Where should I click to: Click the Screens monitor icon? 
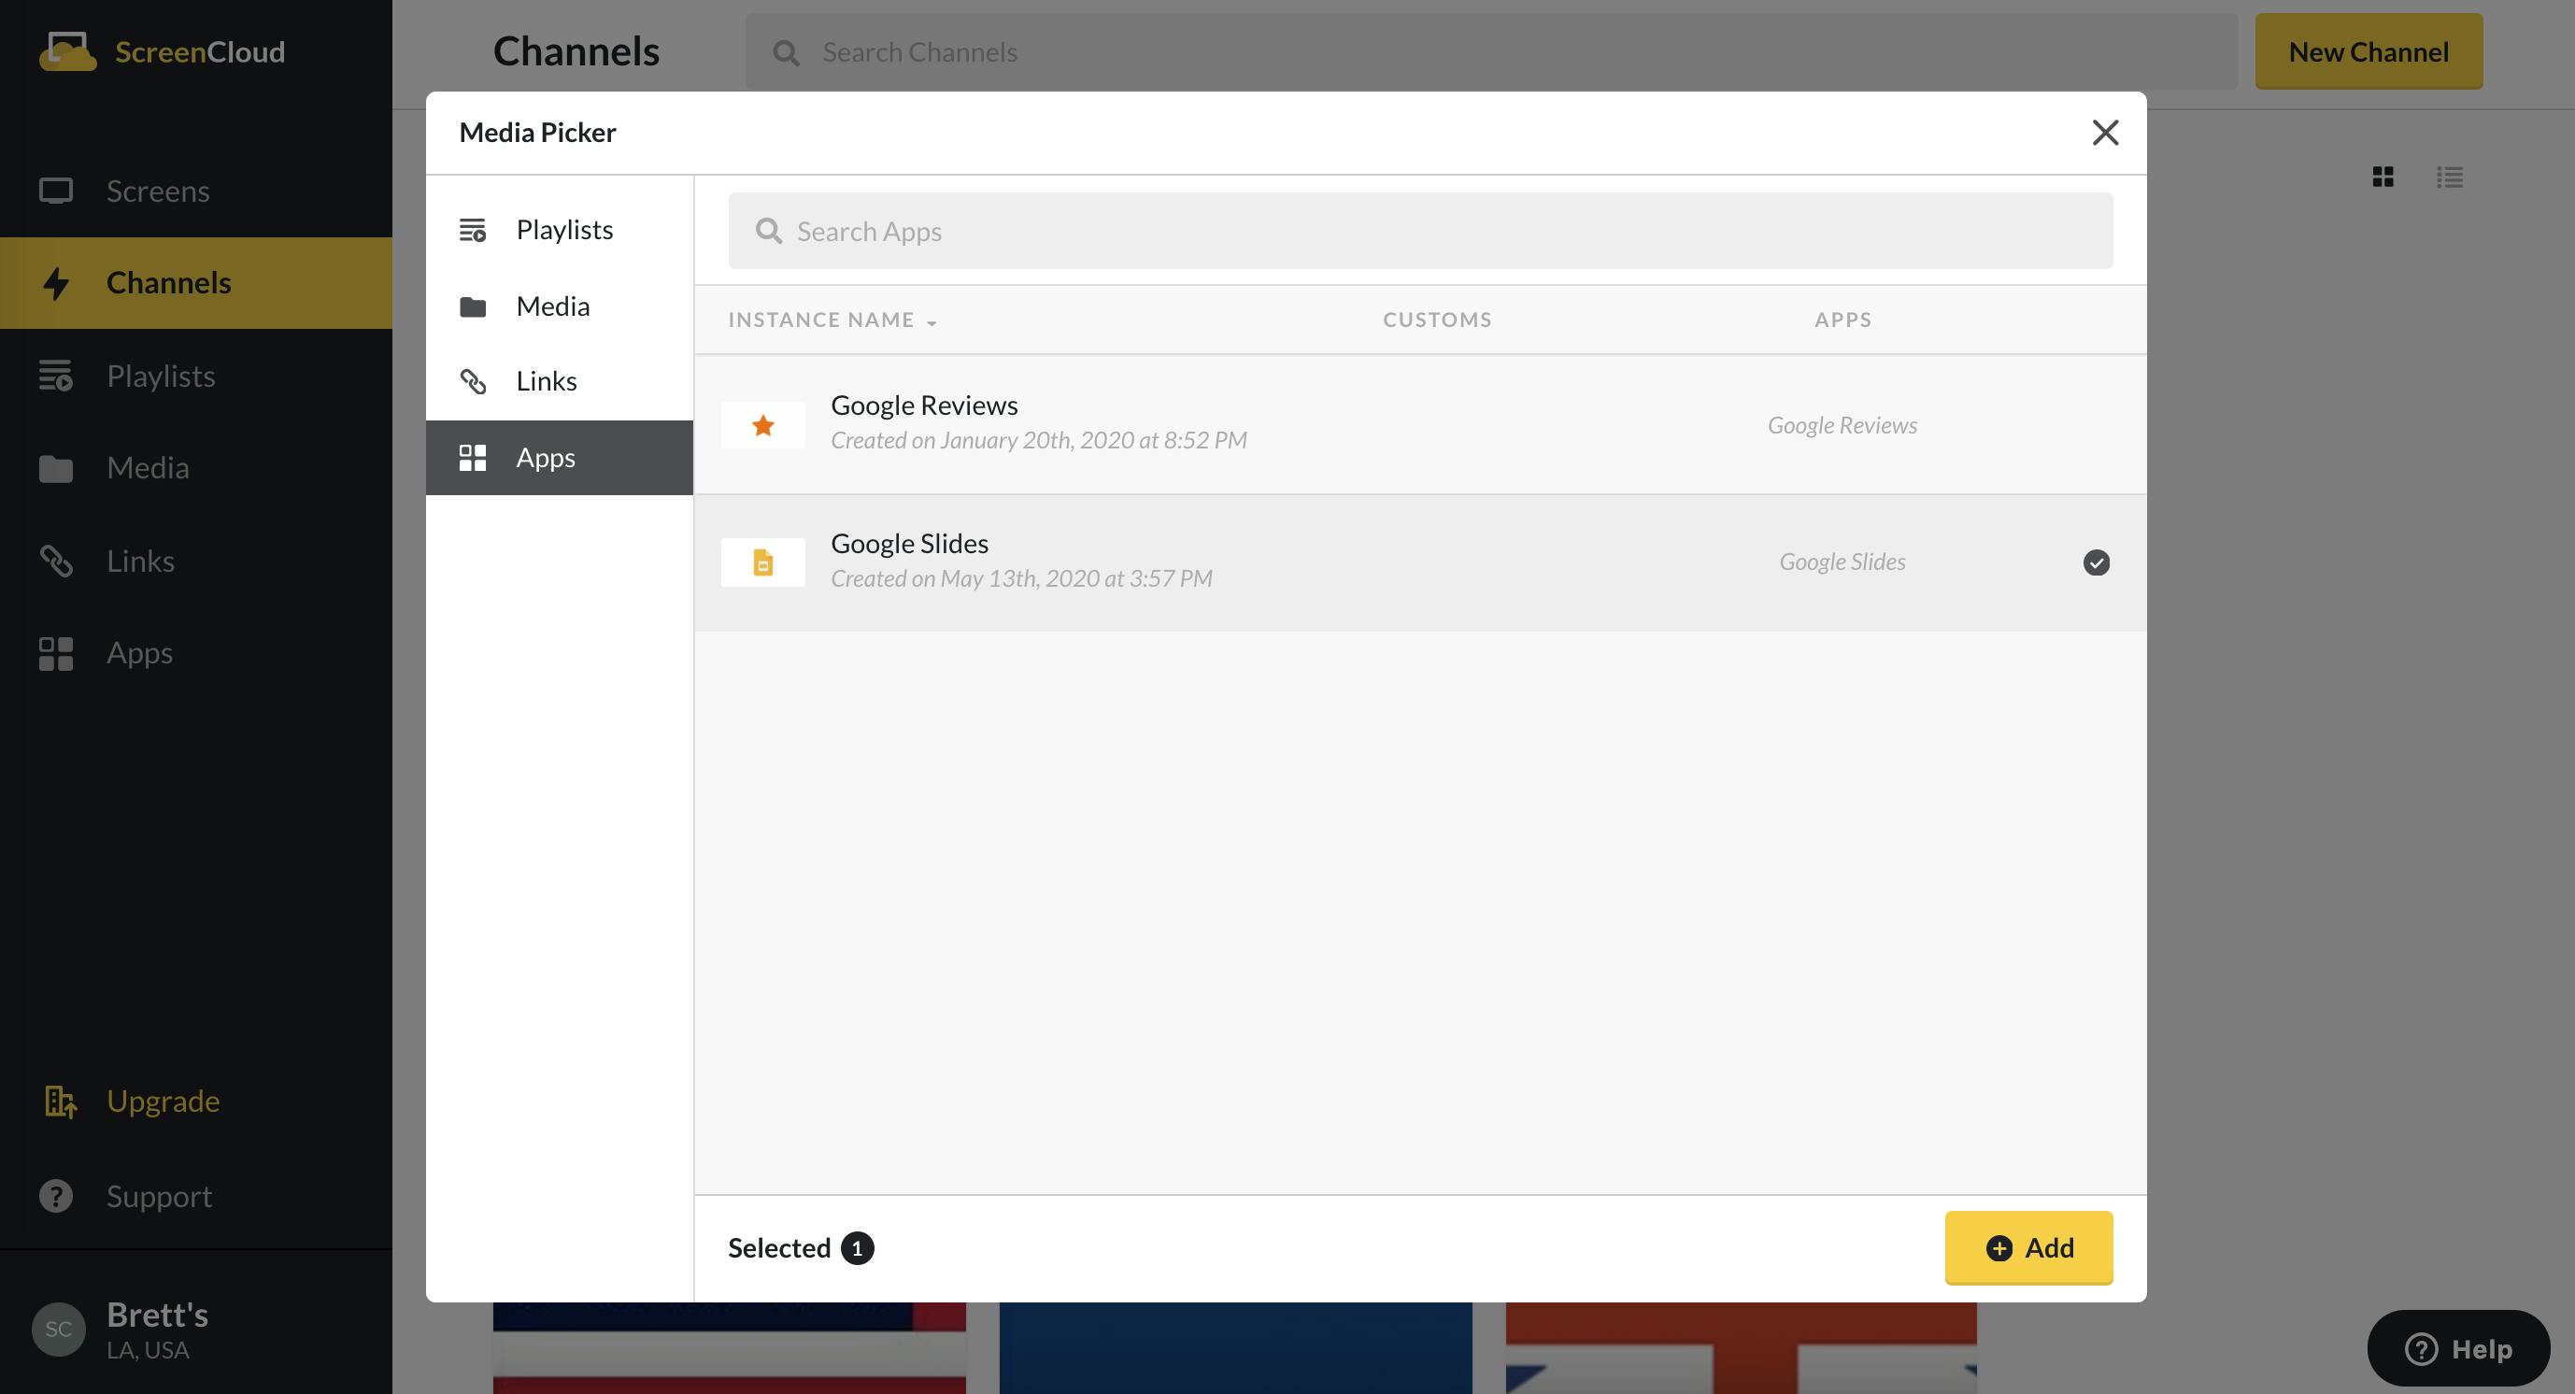[56, 191]
